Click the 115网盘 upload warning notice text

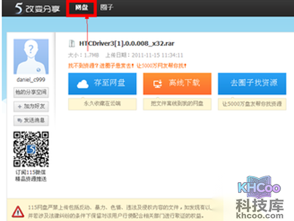click(119, 212)
